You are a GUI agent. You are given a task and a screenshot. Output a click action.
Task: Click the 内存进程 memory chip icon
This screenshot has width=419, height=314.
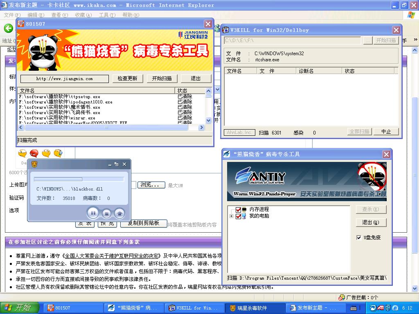pos(244,210)
